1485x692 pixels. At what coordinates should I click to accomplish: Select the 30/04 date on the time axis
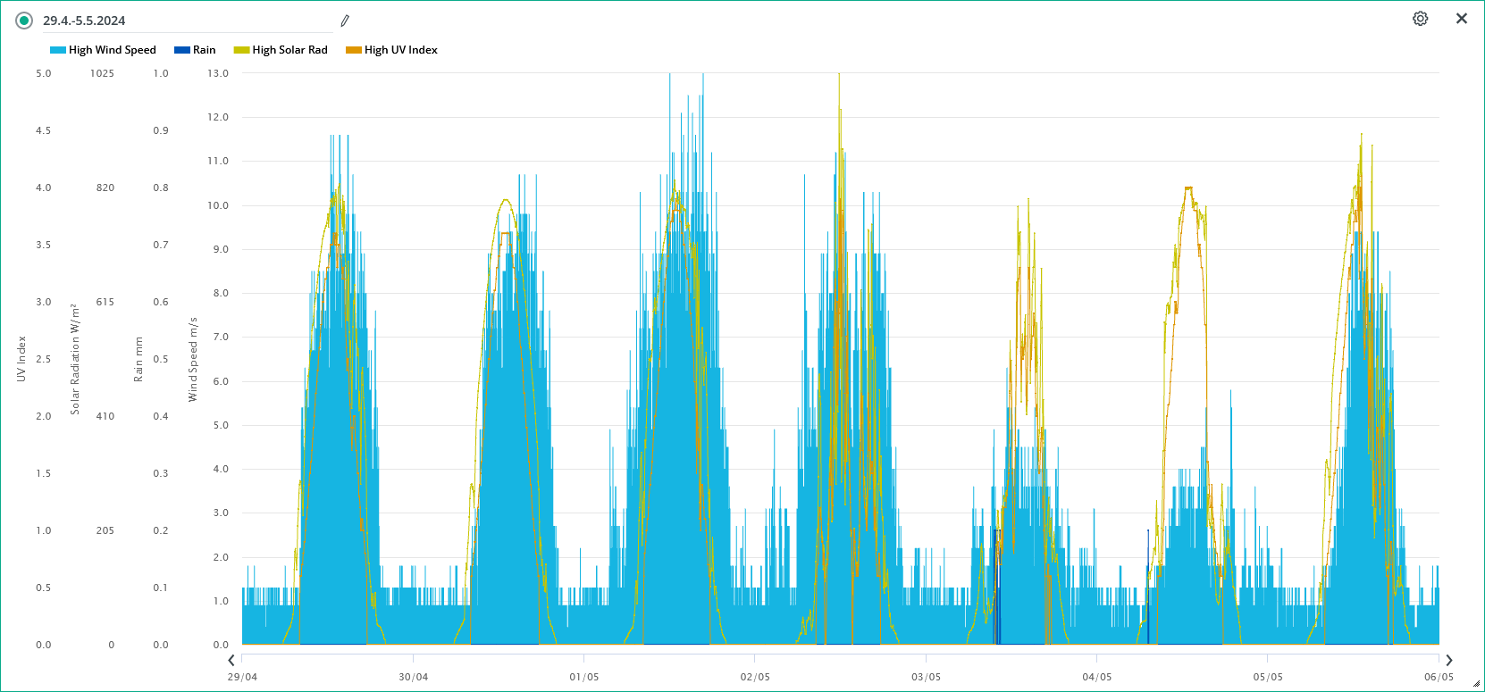[413, 677]
